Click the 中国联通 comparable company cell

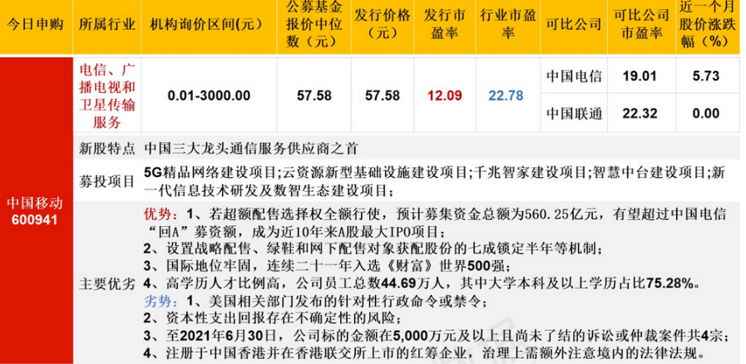(x=574, y=114)
